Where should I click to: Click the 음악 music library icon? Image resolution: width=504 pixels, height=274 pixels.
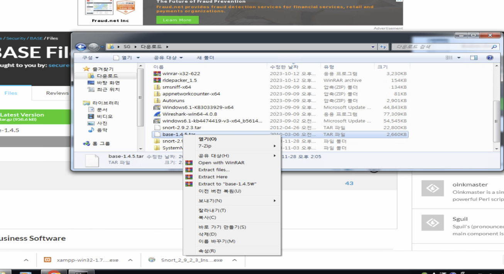tap(91, 130)
